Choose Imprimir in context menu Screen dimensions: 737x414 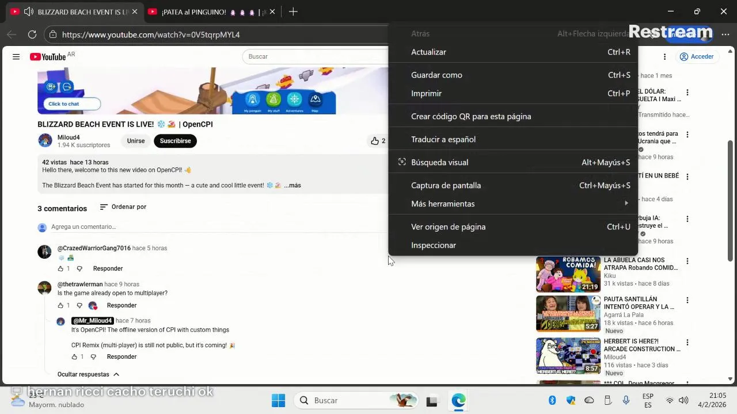click(513, 93)
